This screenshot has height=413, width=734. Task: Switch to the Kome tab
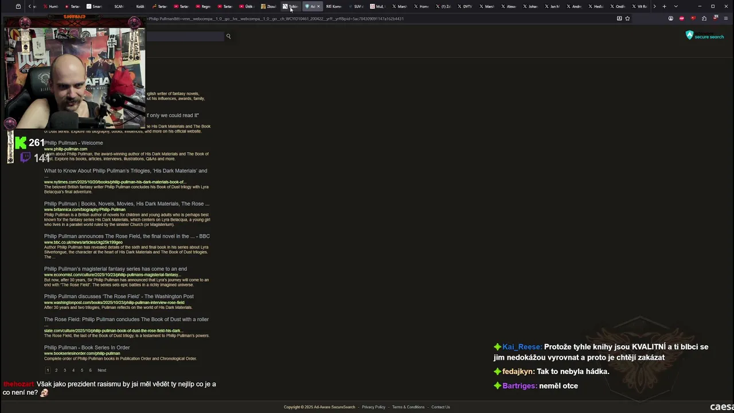(x=334, y=6)
